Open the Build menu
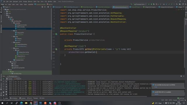187x105 pixels. [x=35, y=1]
